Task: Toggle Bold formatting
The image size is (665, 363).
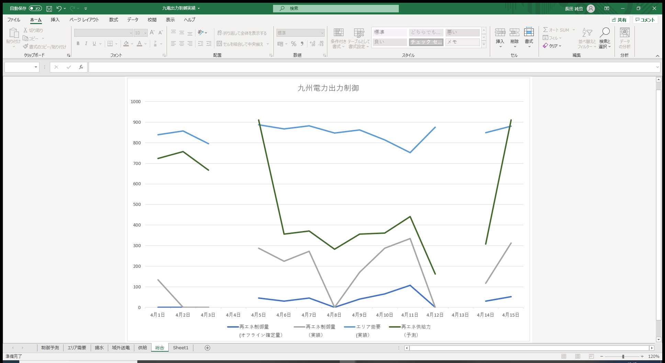Action: (x=78, y=43)
